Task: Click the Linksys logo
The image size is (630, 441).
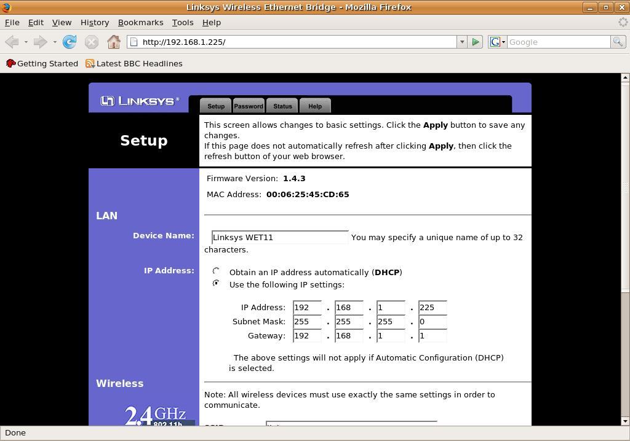Action: point(140,101)
